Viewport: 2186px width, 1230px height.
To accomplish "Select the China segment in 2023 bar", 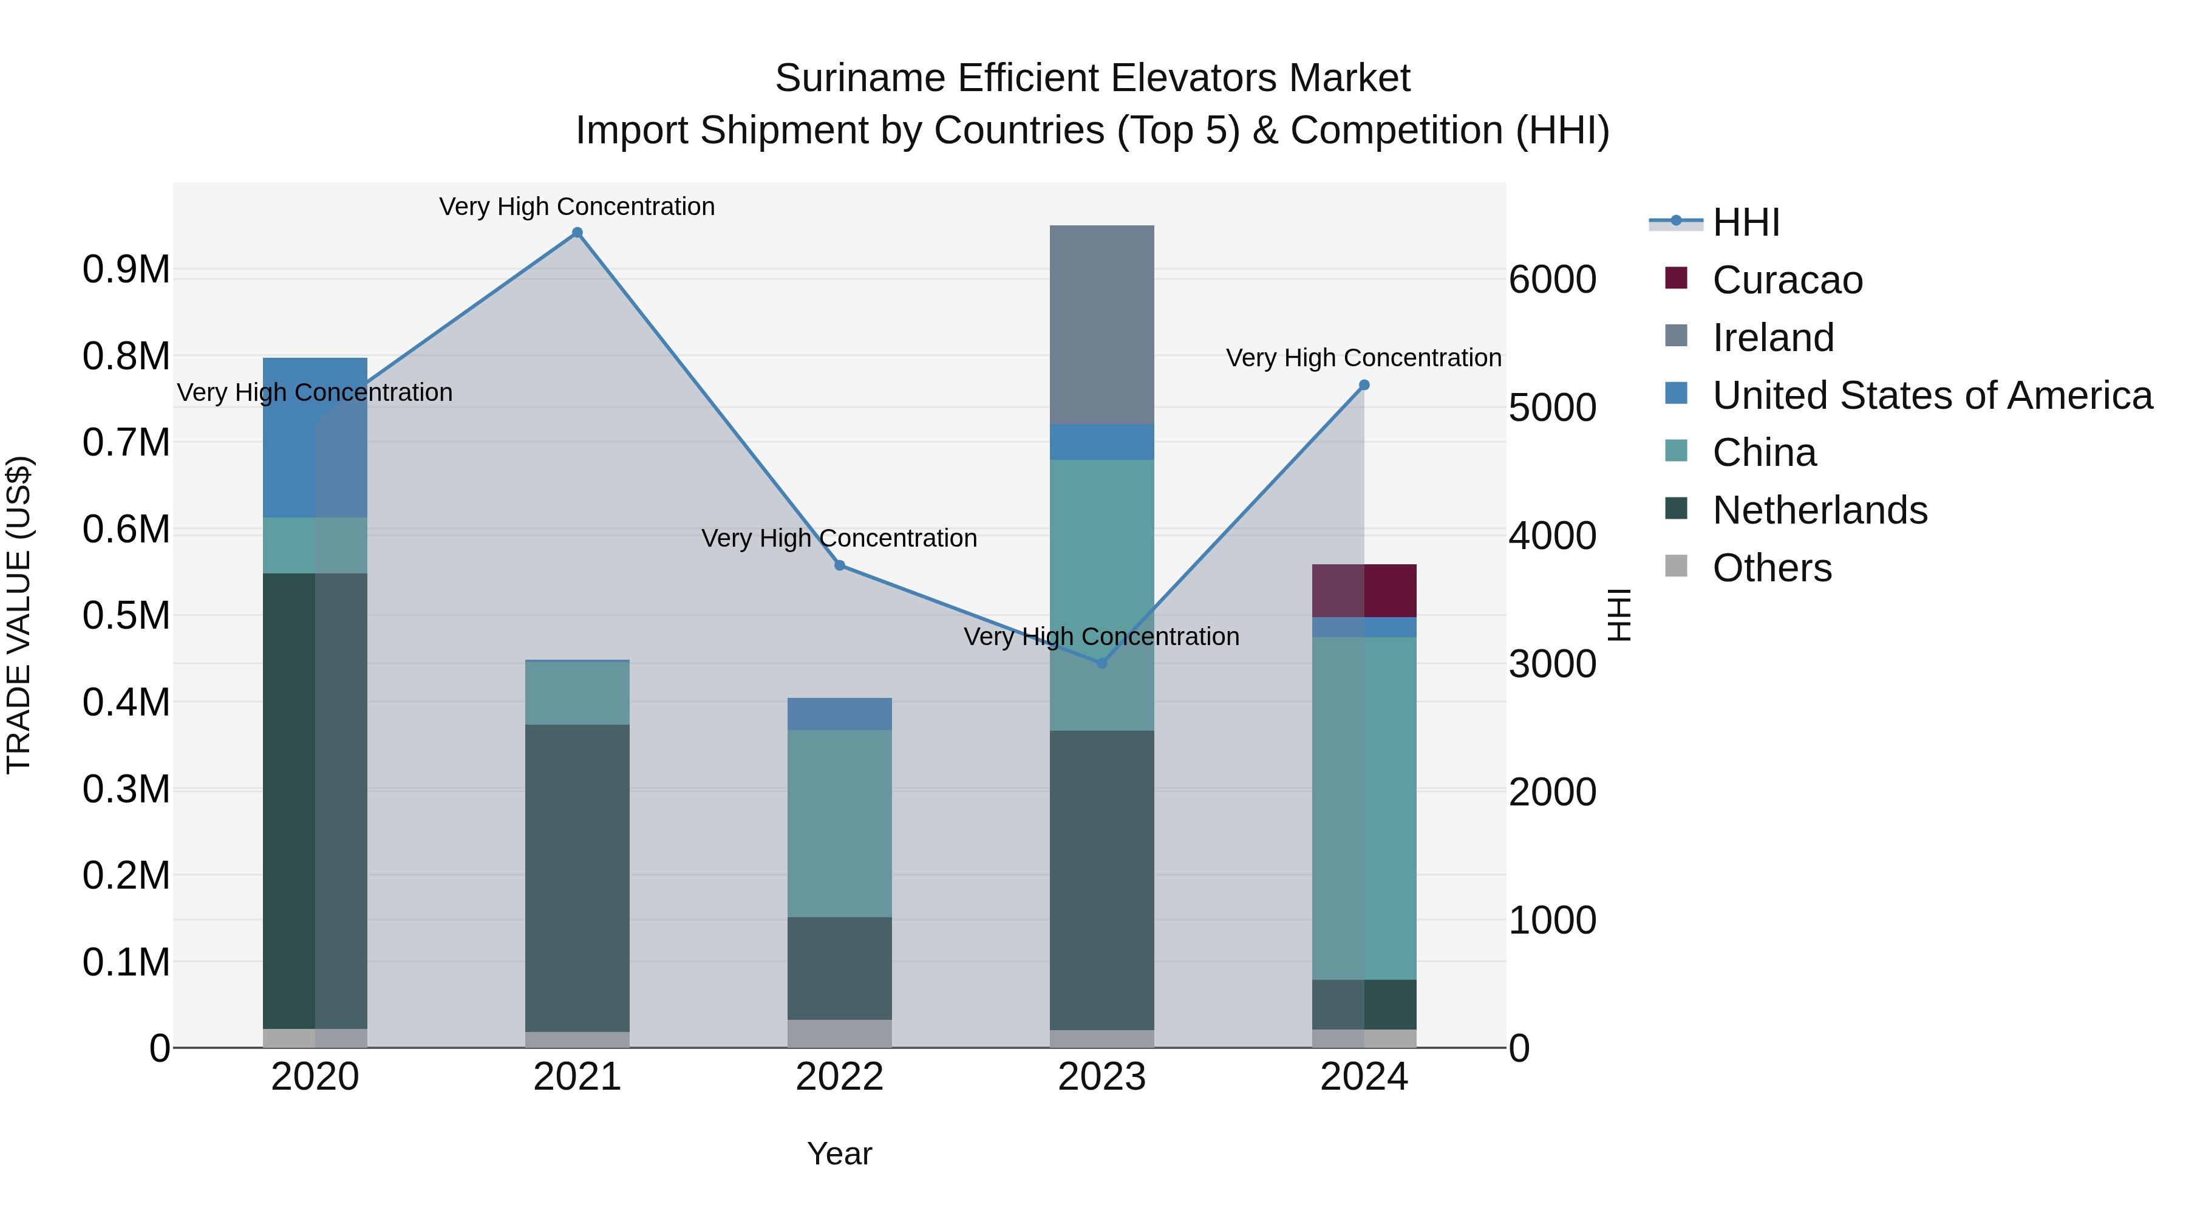I will (1102, 596).
